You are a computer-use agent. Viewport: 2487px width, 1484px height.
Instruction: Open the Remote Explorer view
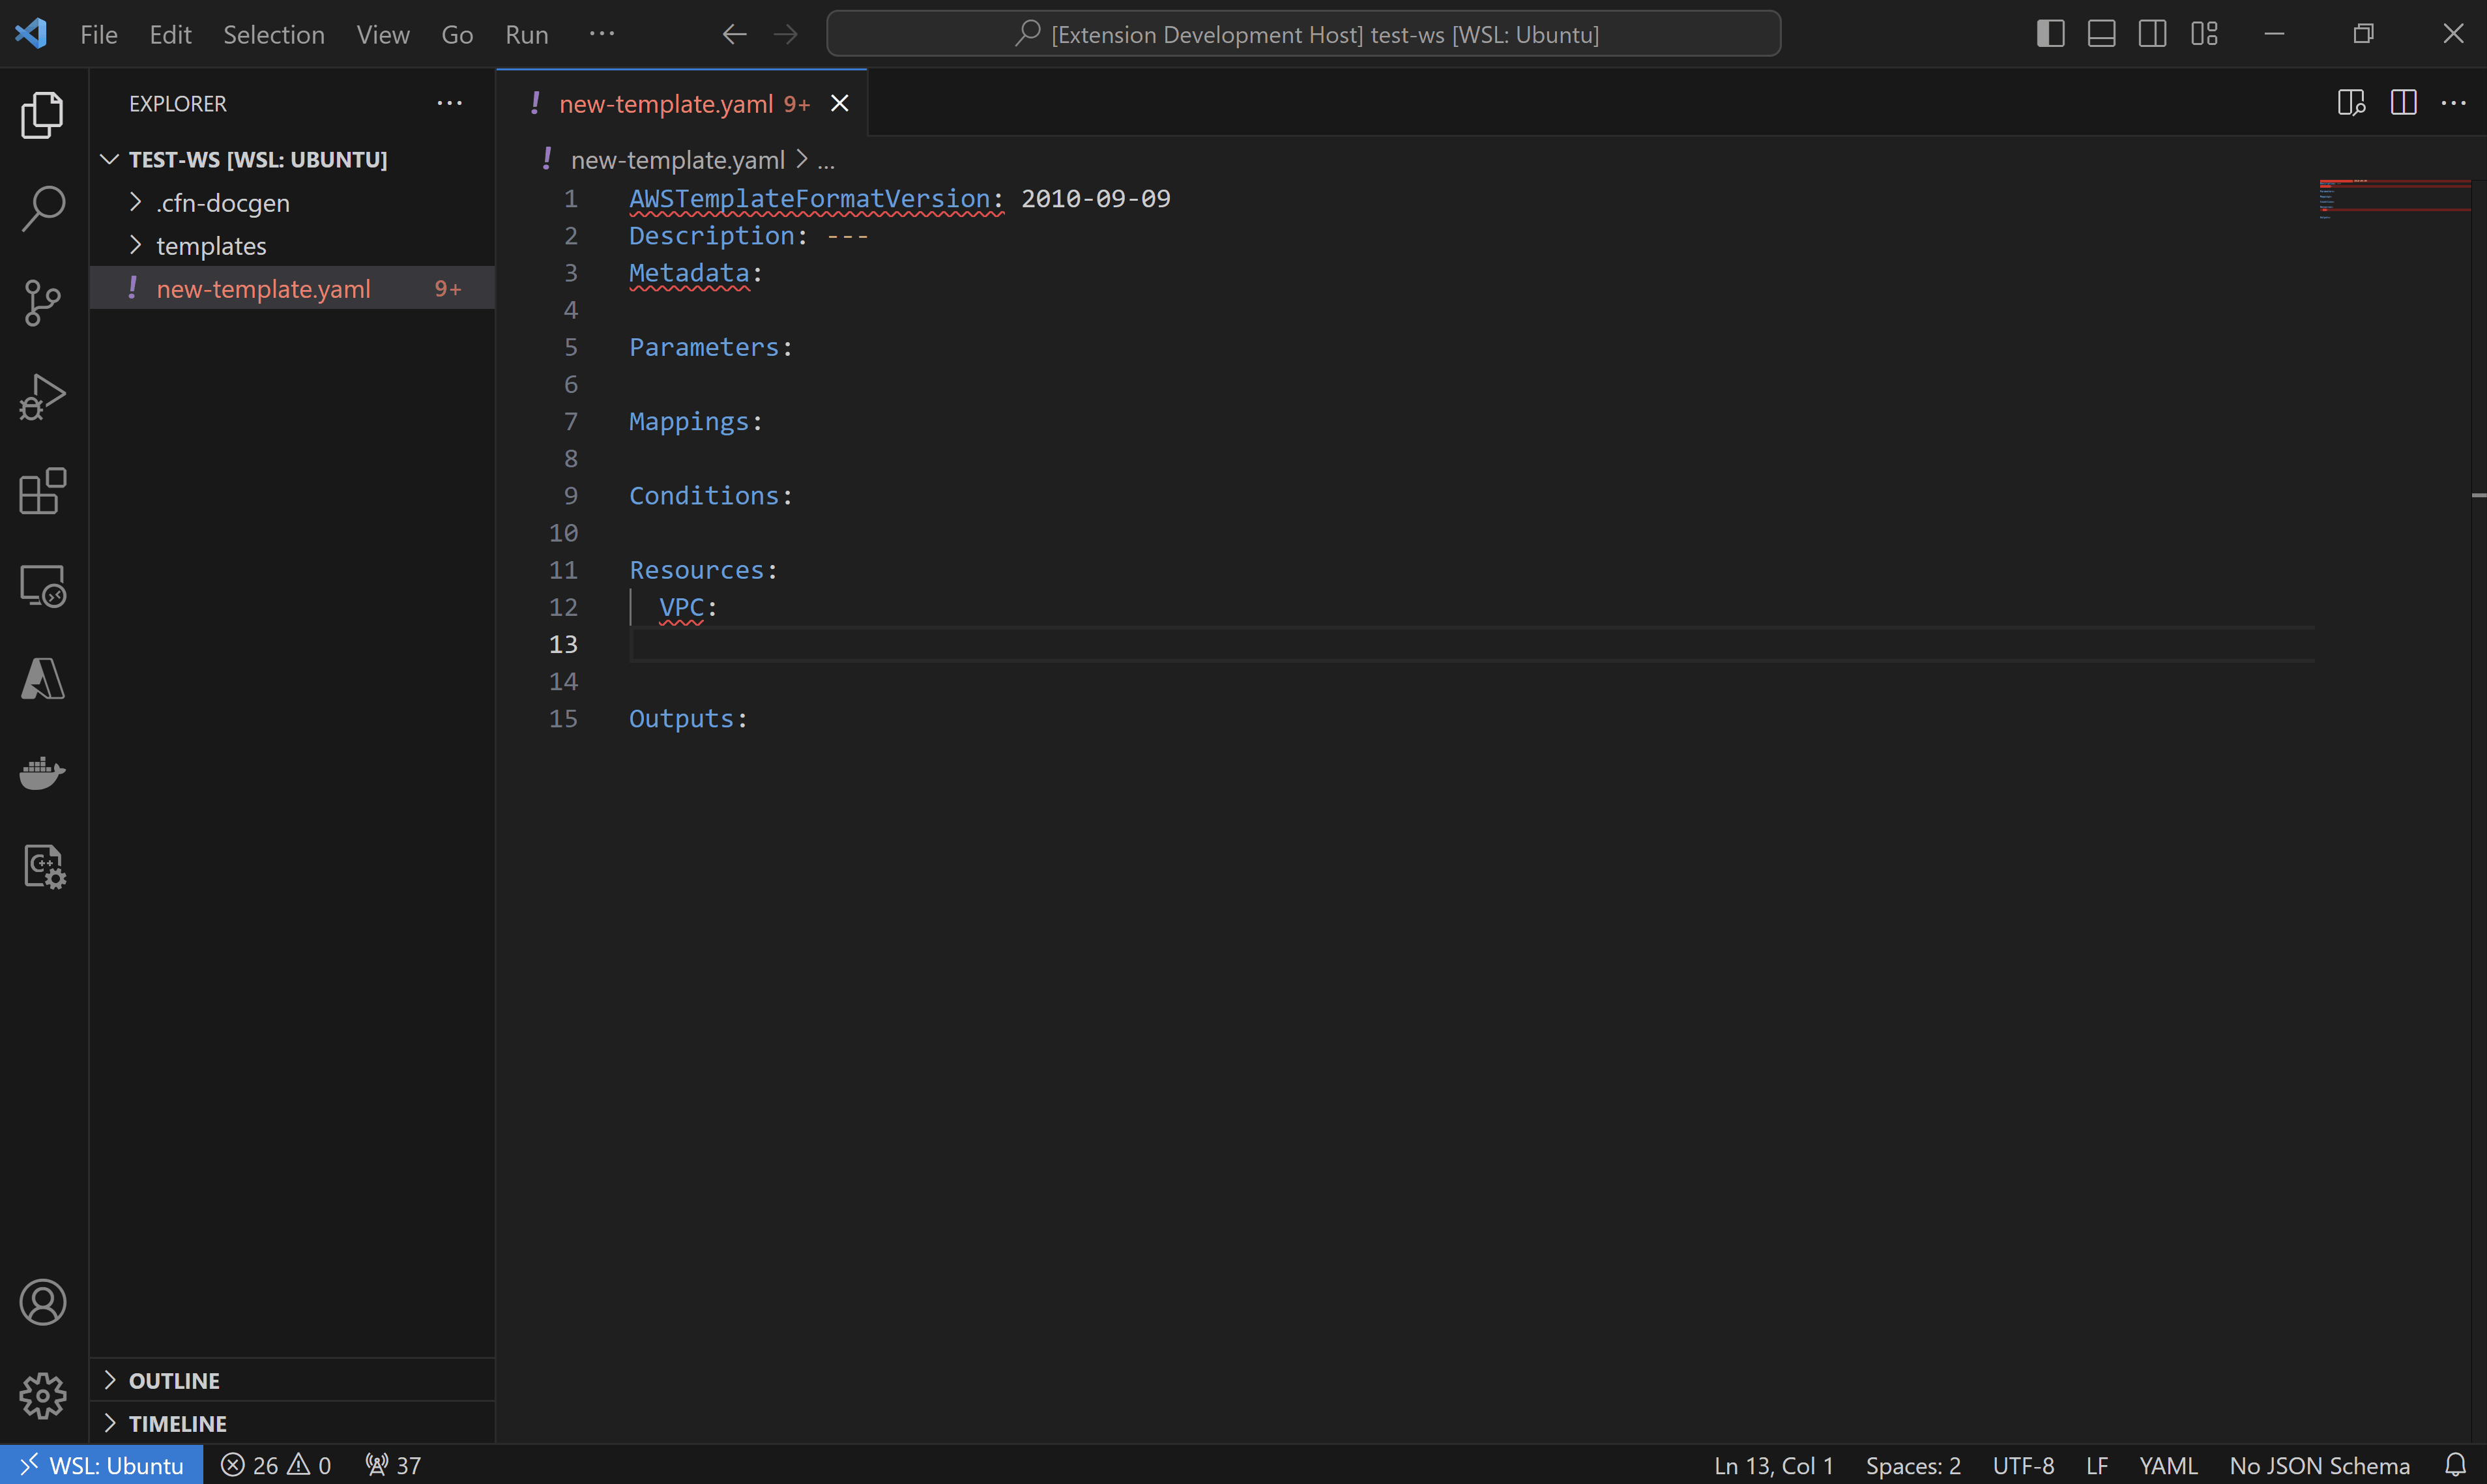tap(42, 586)
